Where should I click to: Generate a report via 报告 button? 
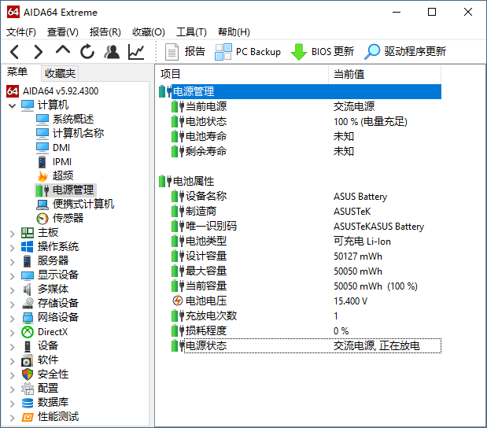pos(186,52)
